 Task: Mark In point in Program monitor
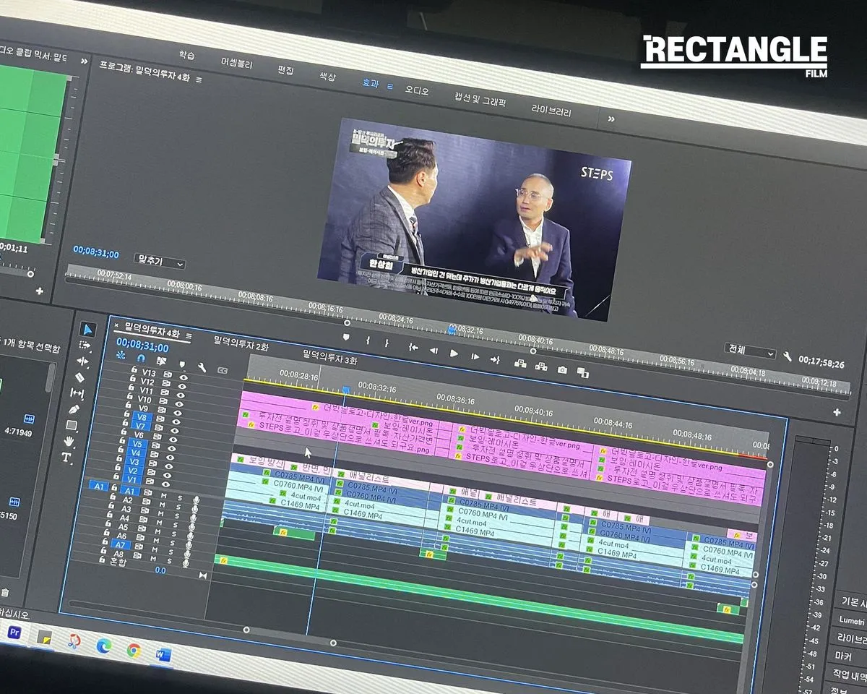(368, 340)
